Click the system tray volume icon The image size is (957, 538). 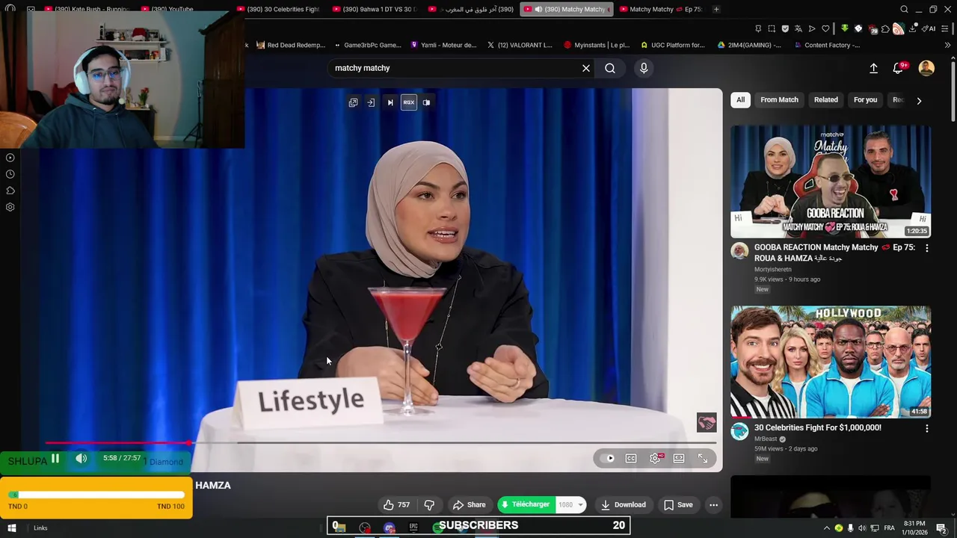(x=862, y=528)
